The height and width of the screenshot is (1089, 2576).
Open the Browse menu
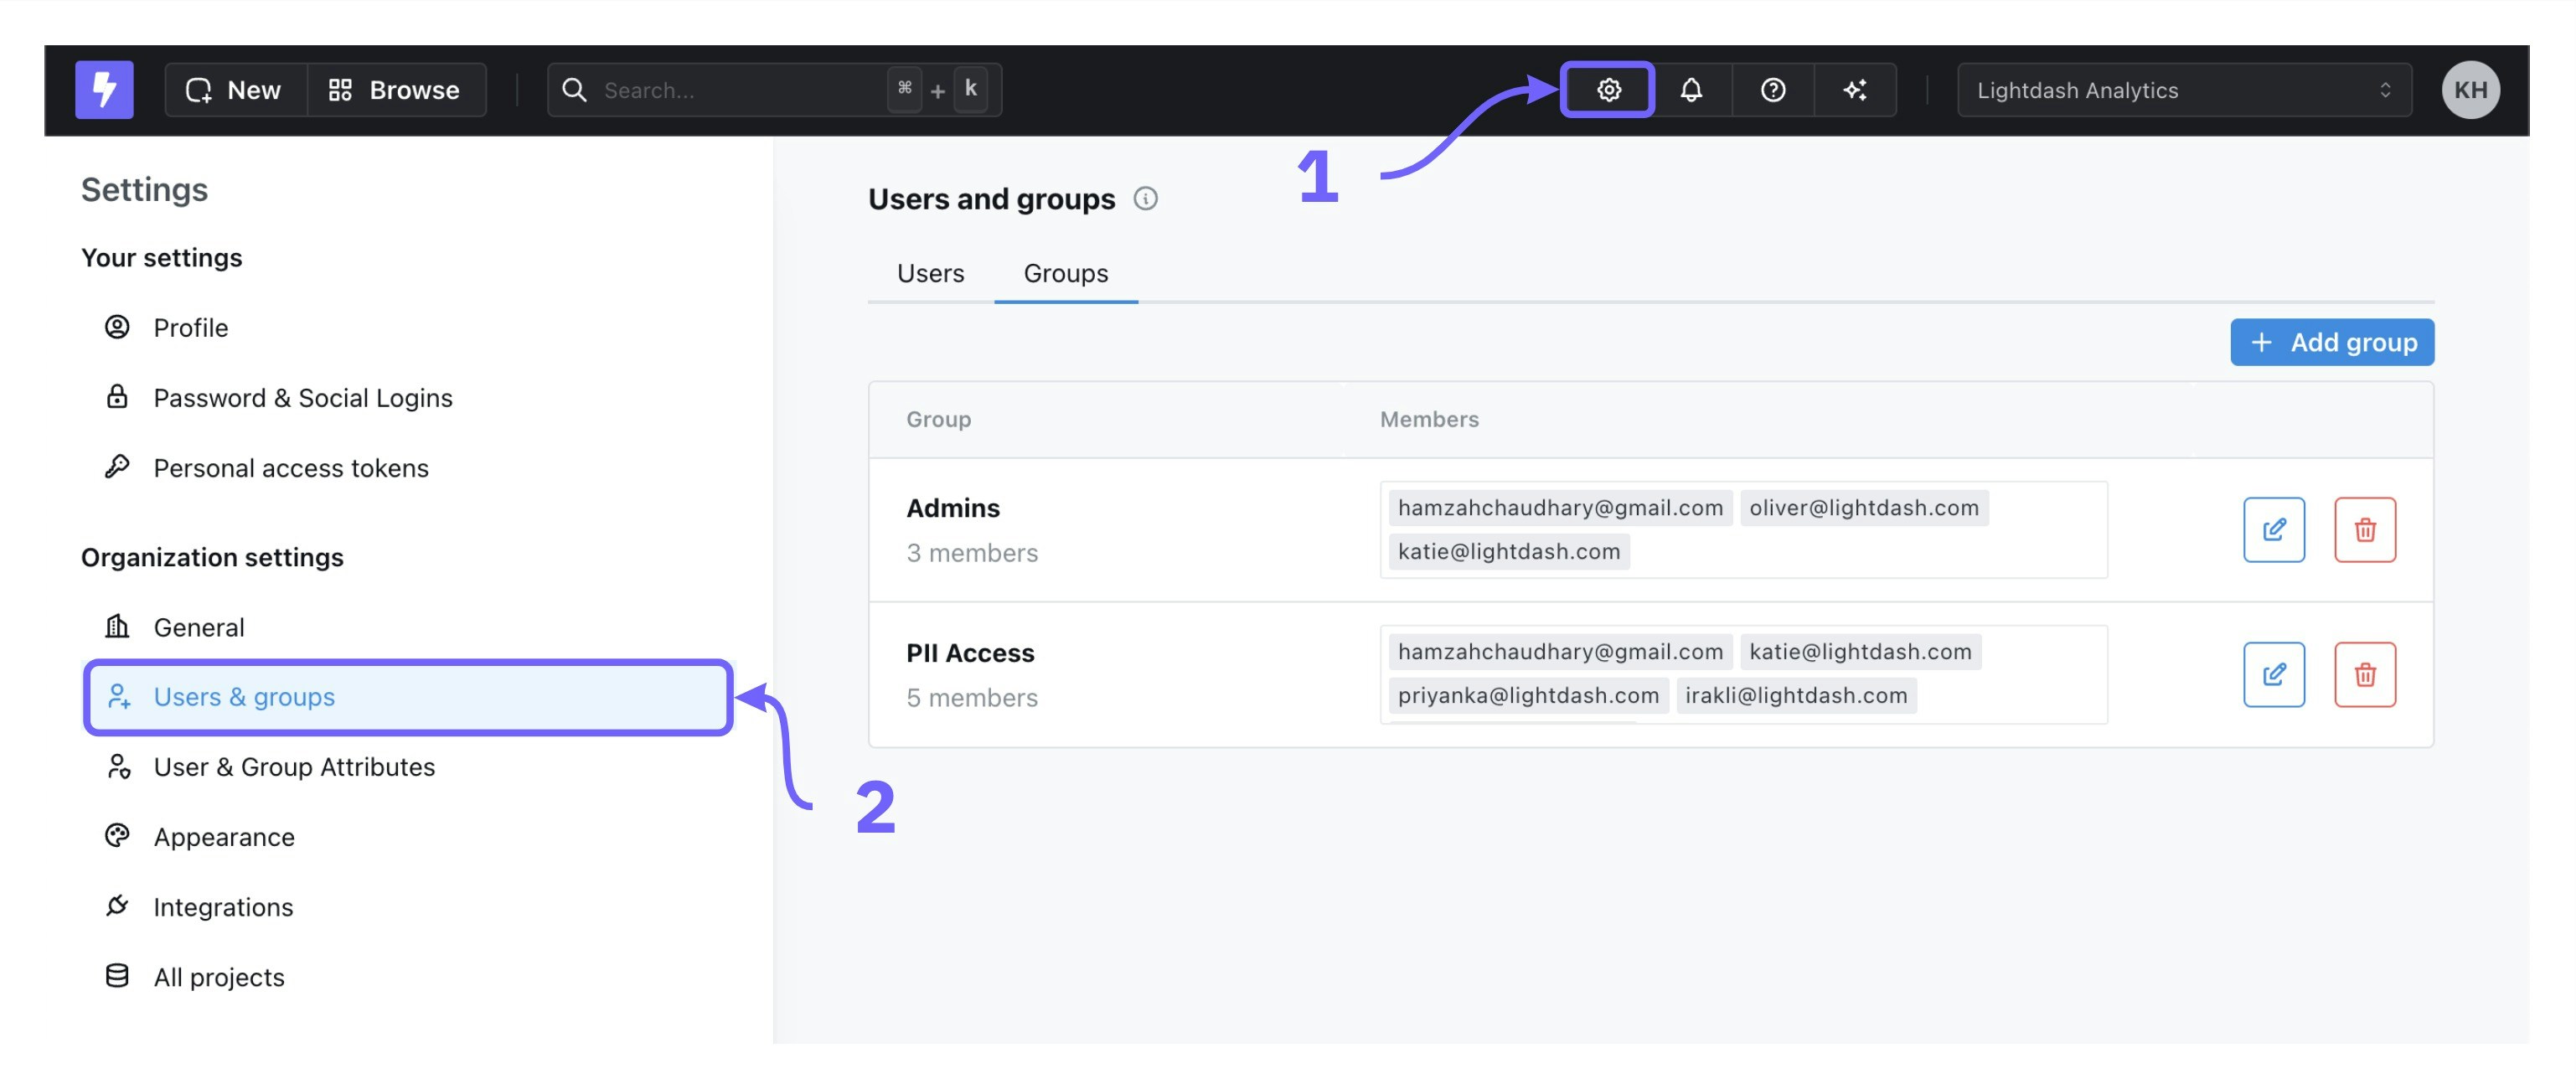pos(395,90)
